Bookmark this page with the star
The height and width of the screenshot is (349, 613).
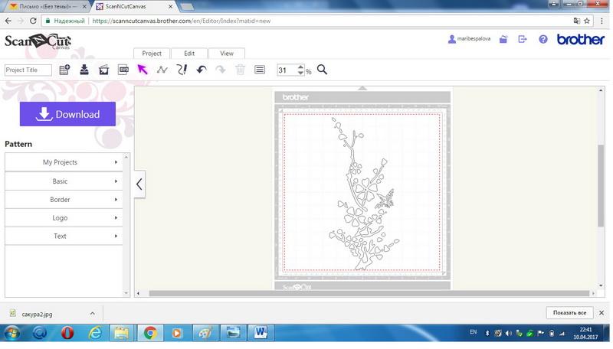pos(587,21)
